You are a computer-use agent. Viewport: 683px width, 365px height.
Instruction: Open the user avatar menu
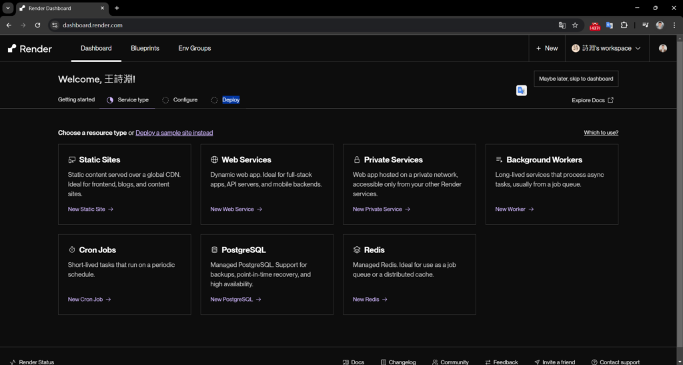click(x=662, y=49)
